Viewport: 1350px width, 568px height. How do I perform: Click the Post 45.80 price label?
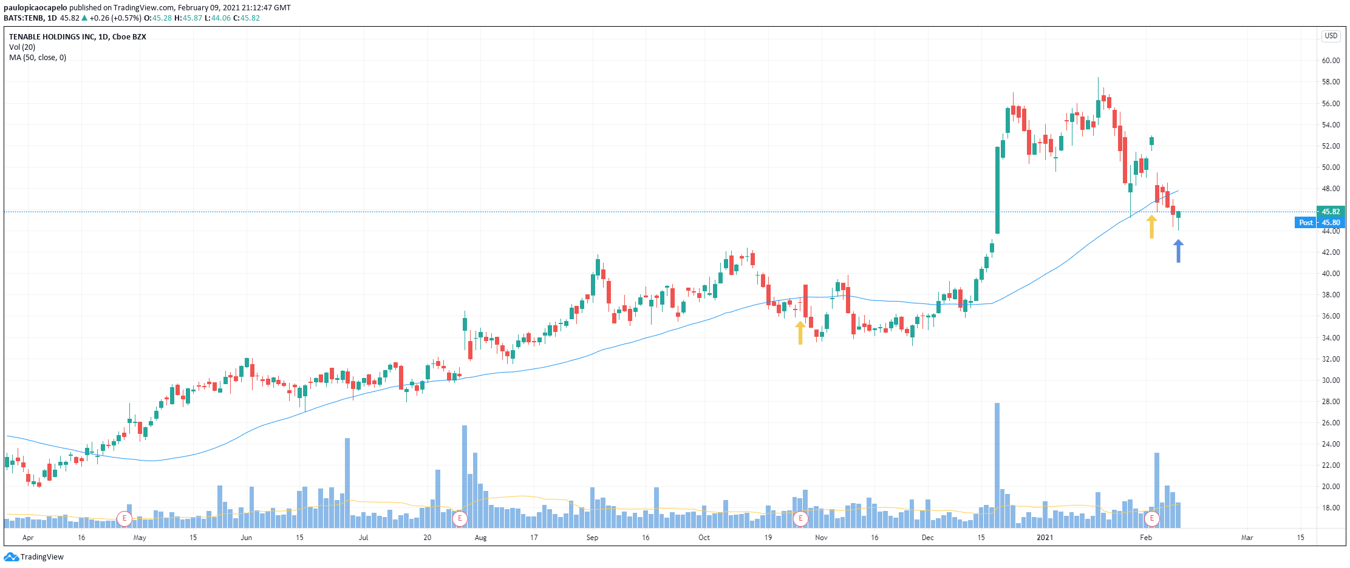tap(1320, 223)
